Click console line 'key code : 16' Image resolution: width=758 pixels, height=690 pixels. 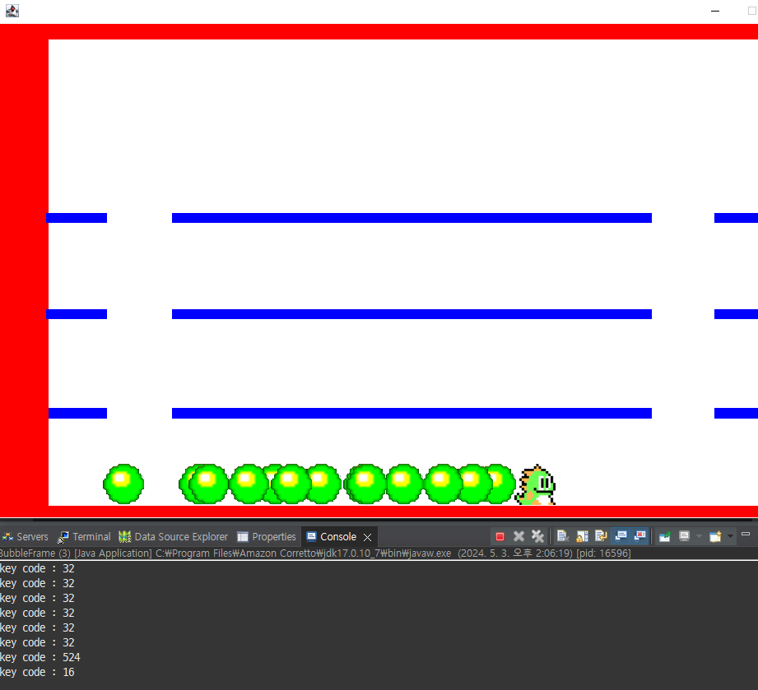tap(37, 672)
